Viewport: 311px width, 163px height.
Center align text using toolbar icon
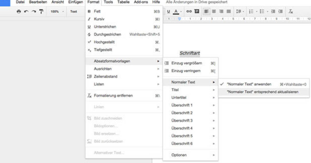coord(214,11)
